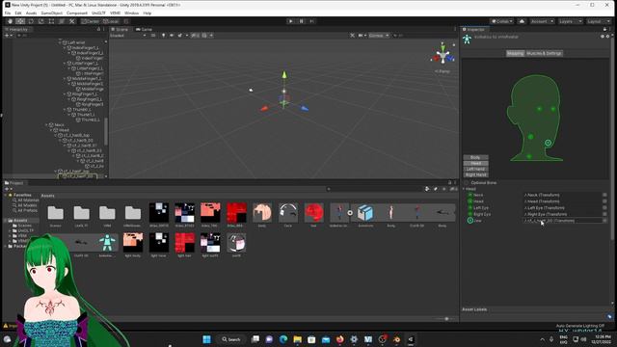Open Blender from taskbar

[x=396, y=339]
